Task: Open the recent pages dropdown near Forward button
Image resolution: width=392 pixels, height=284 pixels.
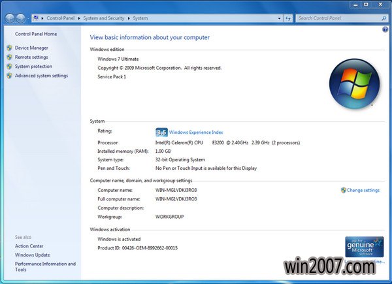Action: tap(29, 18)
